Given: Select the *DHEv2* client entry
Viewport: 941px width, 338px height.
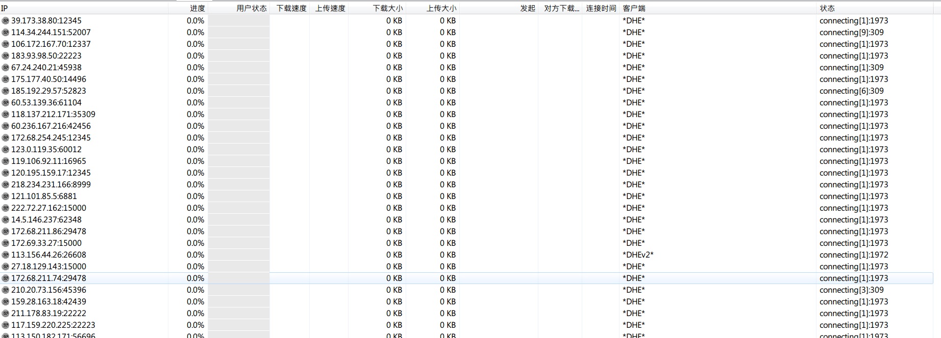Looking at the screenshot, I should (638, 255).
